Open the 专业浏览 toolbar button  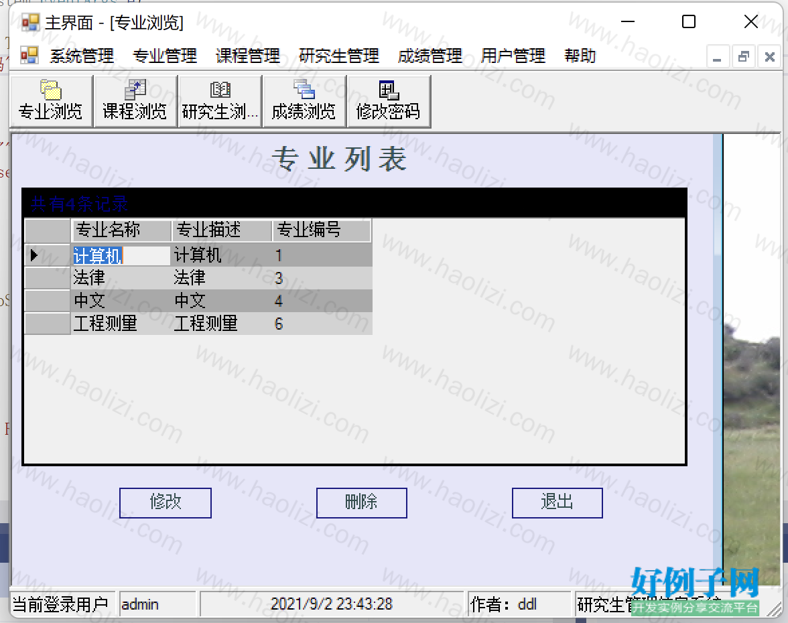pos(51,102)
